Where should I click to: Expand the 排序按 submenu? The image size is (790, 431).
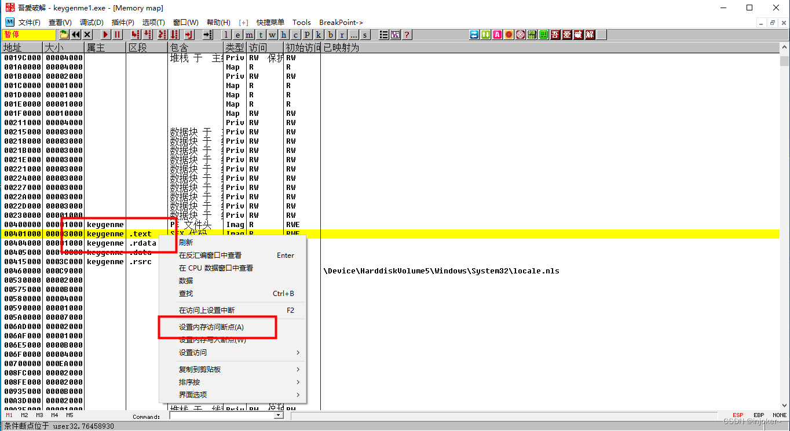233,382
